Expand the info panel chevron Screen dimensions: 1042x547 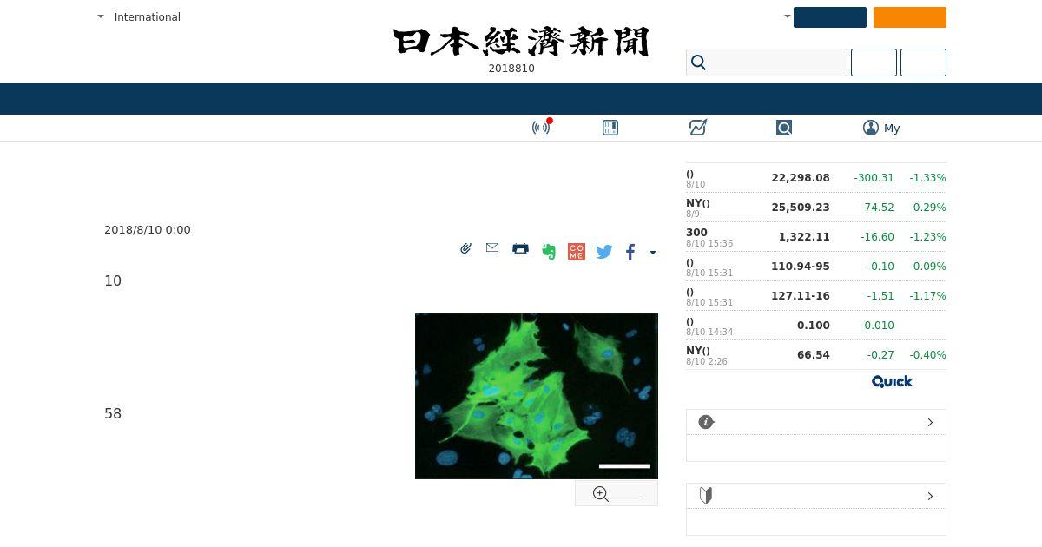pyautogui.click(x=930, y=422)
